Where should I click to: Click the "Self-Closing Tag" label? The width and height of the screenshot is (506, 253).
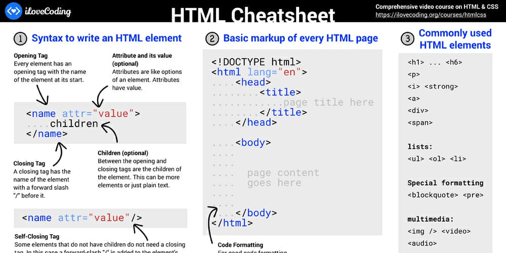[37, 236]
